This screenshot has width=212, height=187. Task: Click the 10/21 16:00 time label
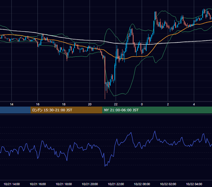pyautogui.click(x=38, y=184)
